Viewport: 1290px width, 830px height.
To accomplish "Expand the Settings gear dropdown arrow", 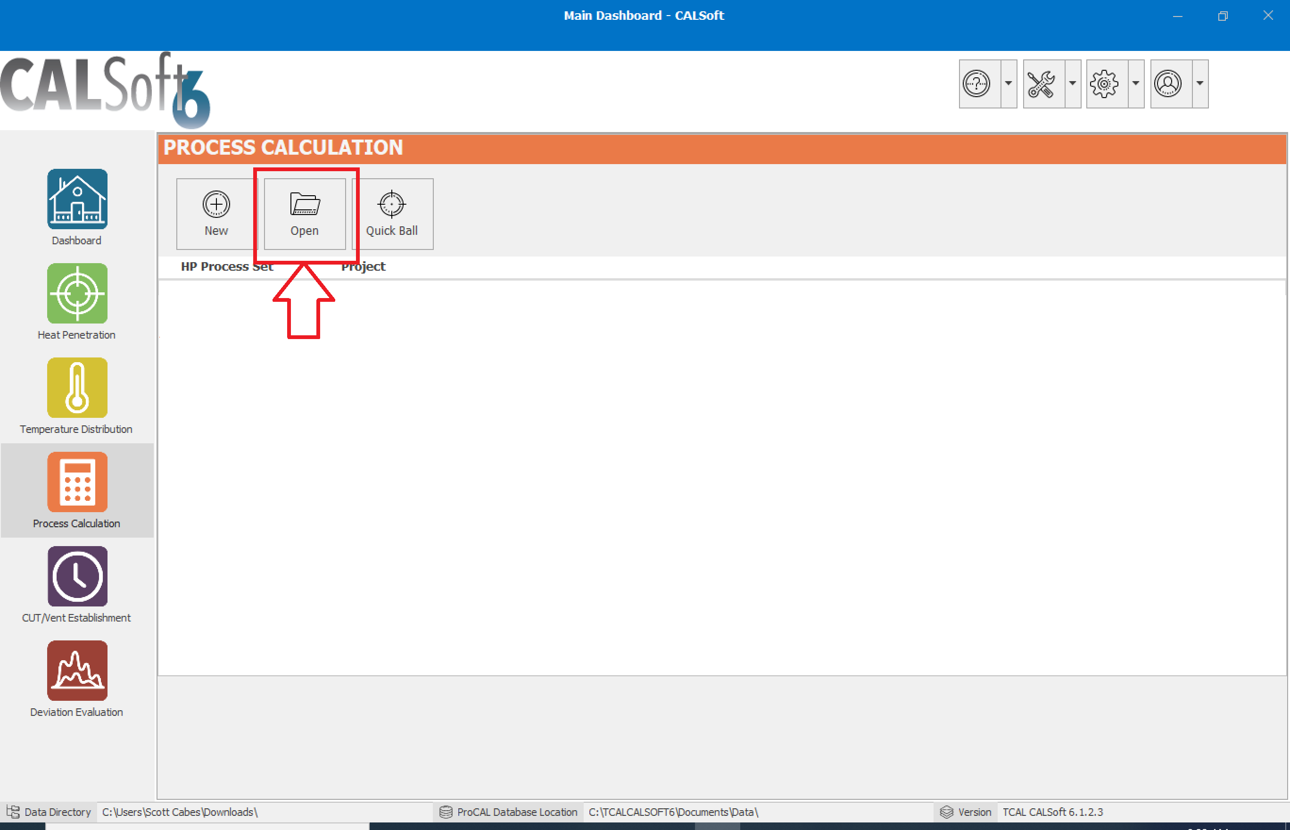I will click(x=1136, y=83).
